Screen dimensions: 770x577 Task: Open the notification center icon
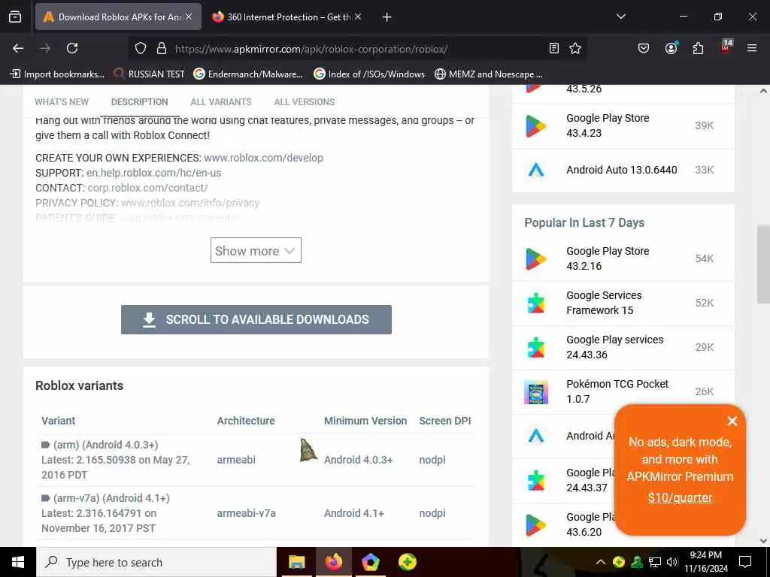(x=745, y=562)
